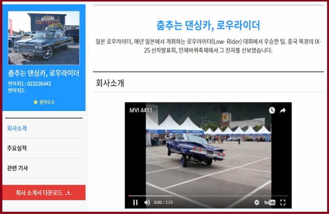
Task: Go to the 관련 기사 sidebar item
Action: click(18, 168)
